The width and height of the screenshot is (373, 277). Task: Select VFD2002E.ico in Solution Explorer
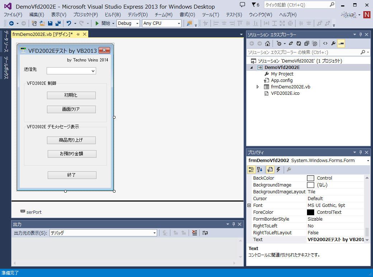(285, 93)
